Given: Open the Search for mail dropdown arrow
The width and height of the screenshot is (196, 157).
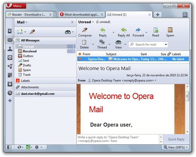Looking at the screenshot, I should (166, 45).
